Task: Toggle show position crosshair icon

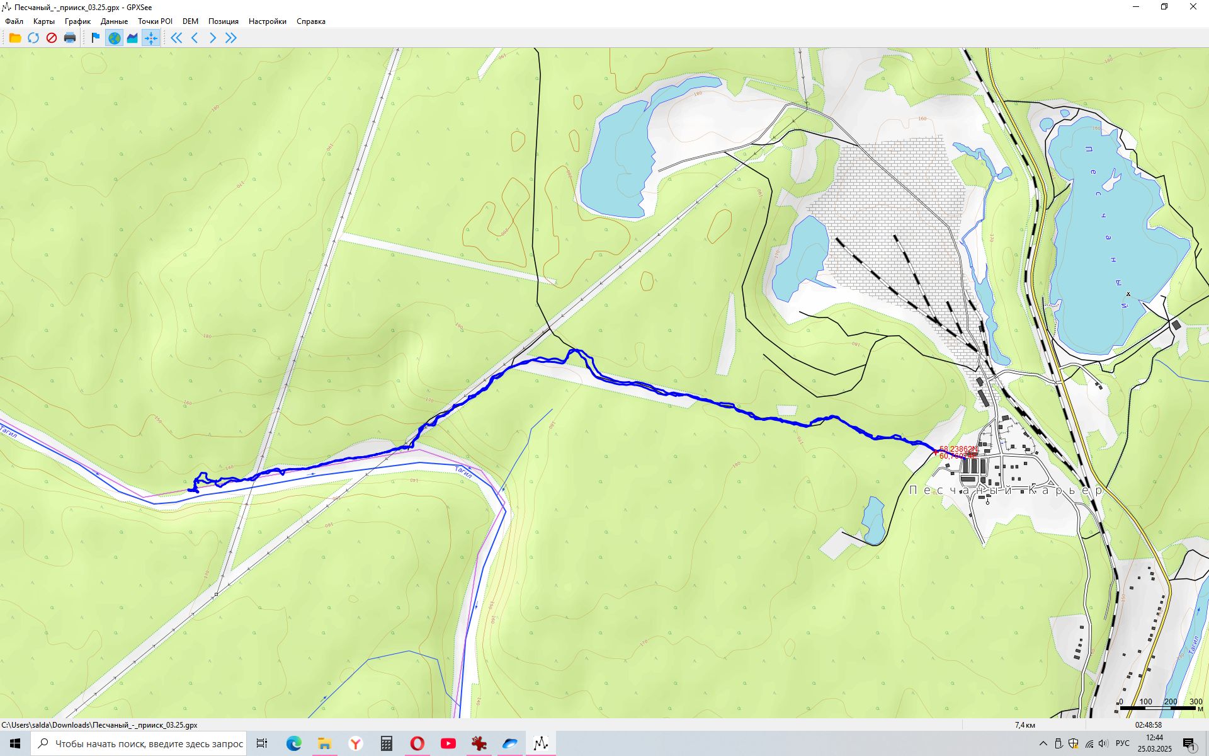Action: tap(151, 38)
